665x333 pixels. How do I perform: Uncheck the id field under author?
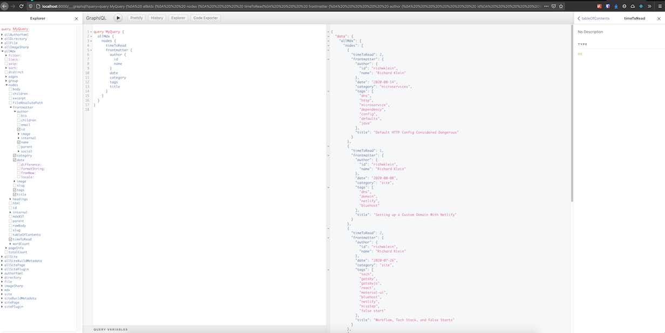point(18,129)
